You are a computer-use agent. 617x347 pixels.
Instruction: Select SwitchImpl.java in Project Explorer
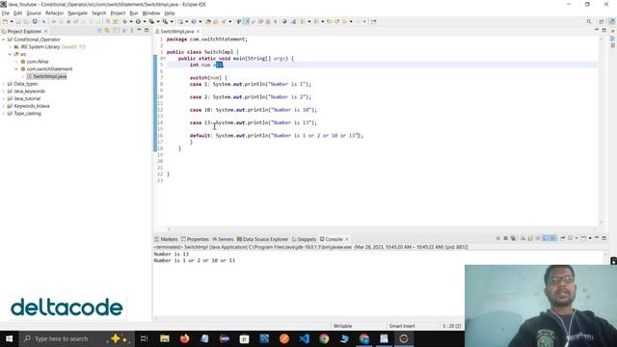click(49, 76)
